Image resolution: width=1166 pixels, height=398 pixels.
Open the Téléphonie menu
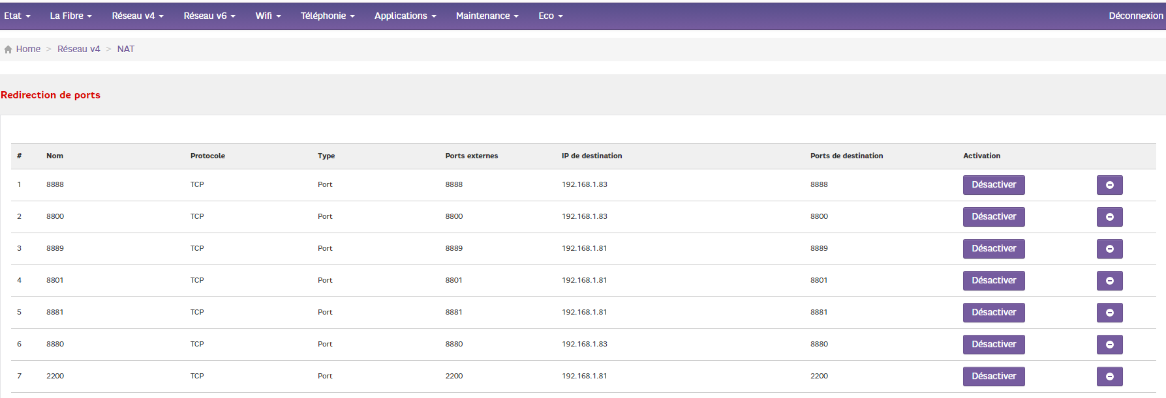pos(327,16)
